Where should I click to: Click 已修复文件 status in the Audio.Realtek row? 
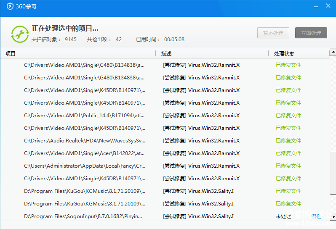[x=288, y=141]
